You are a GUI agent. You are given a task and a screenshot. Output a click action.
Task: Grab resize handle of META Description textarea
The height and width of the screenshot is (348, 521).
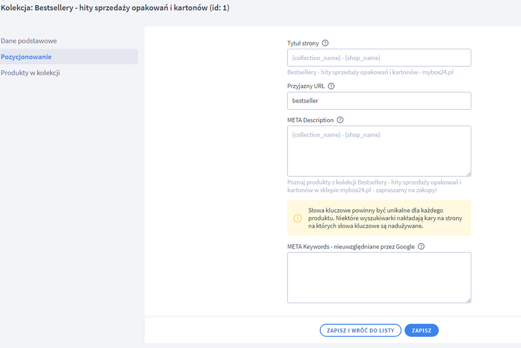point(468,174)
